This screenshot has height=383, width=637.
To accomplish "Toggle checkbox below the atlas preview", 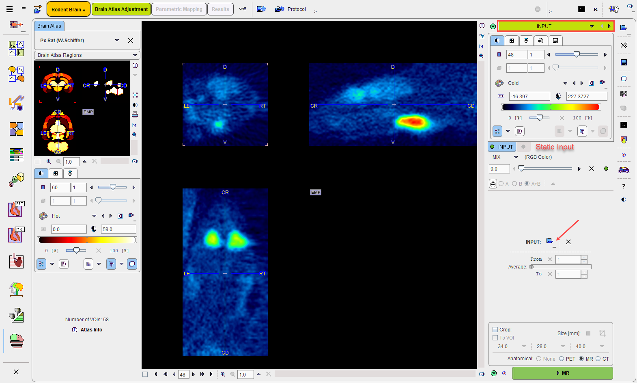I will point(38,161).
